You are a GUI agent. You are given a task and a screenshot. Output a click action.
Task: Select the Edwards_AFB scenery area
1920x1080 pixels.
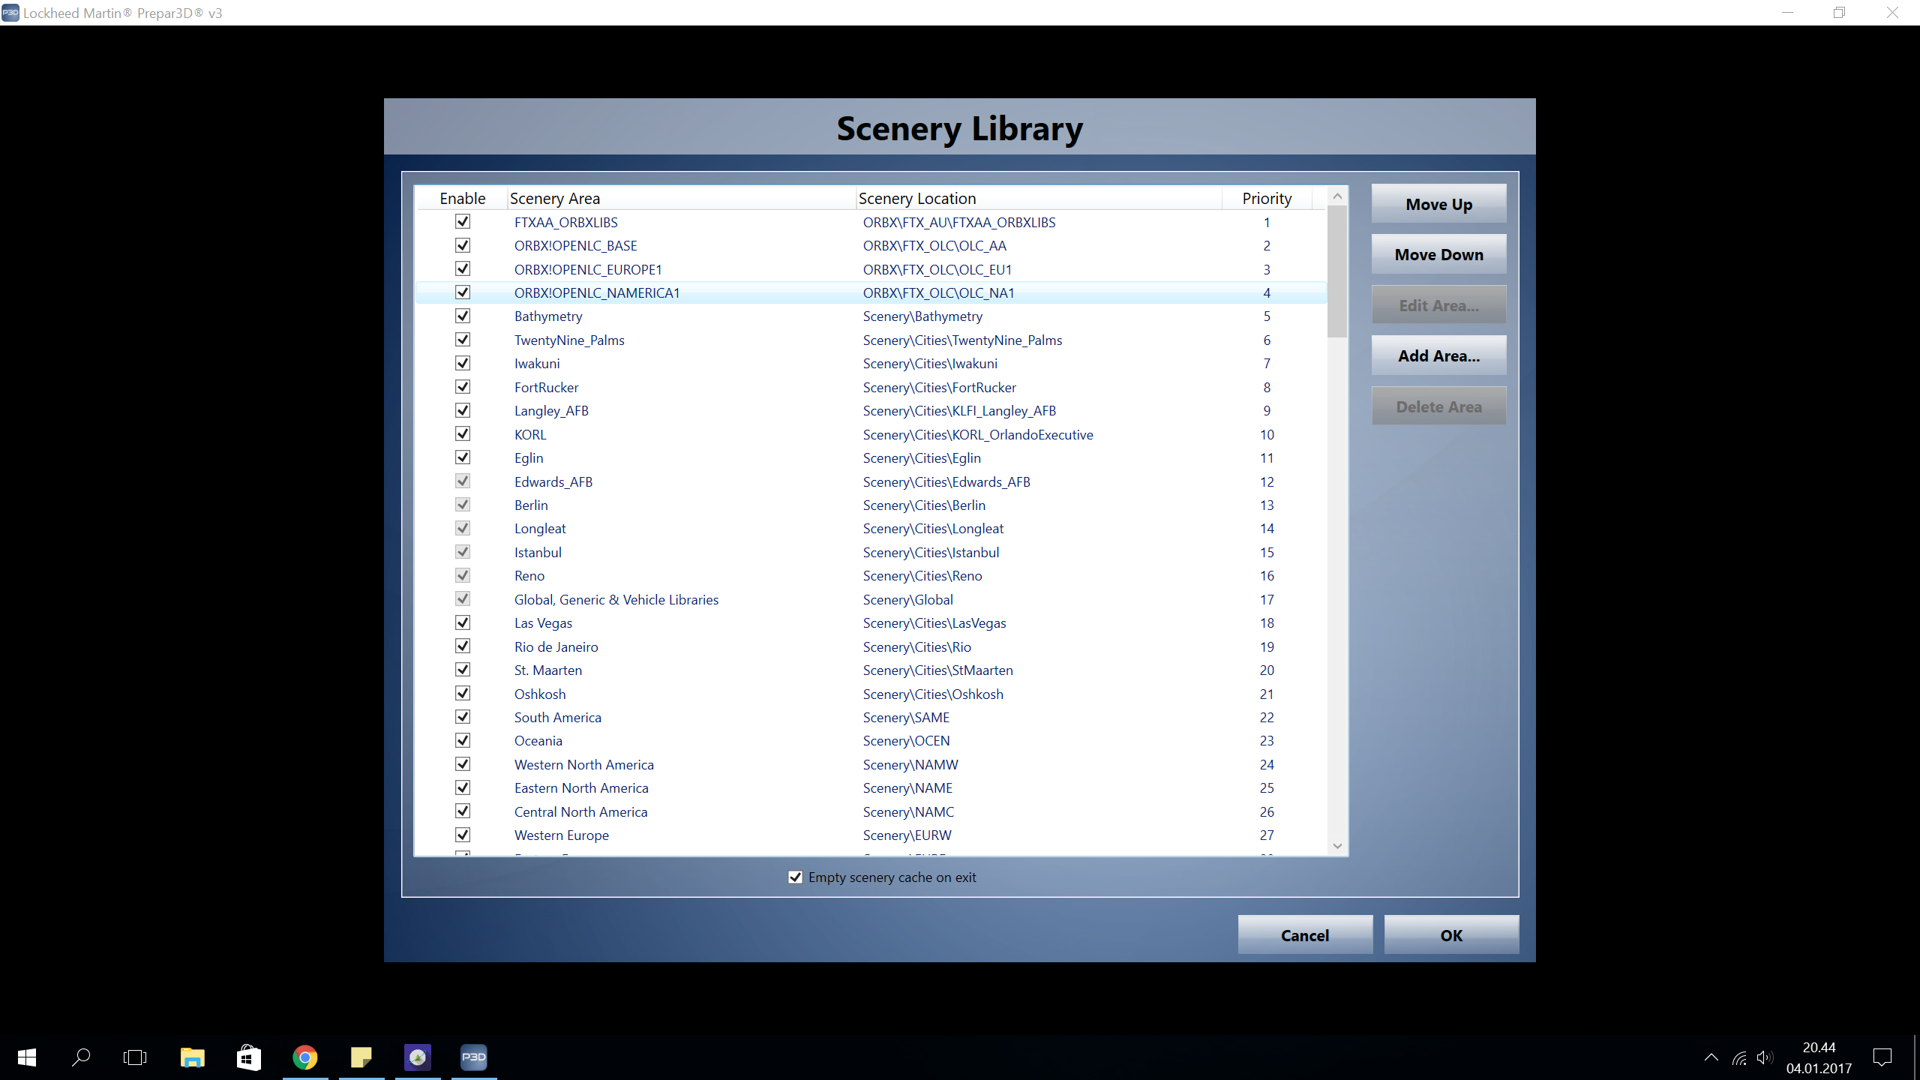click(871, 481)
